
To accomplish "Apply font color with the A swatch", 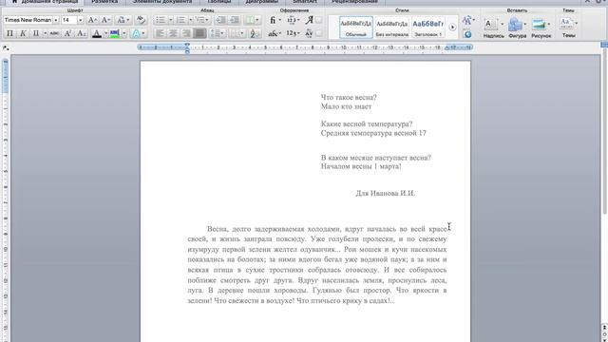I will point(97,33).
